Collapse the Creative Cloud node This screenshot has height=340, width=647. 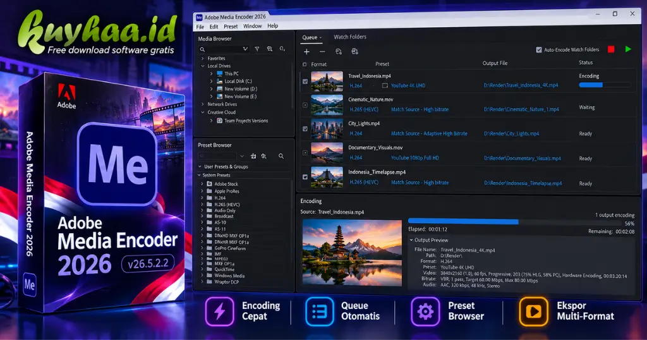tap(203, 112)
